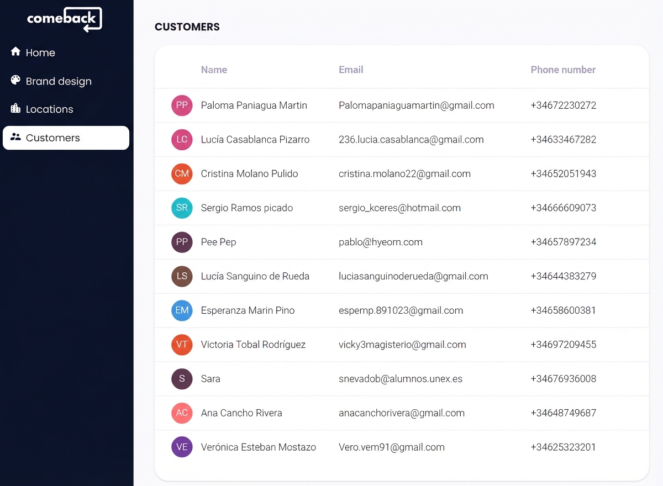Click phone number +34657897234

563,242
